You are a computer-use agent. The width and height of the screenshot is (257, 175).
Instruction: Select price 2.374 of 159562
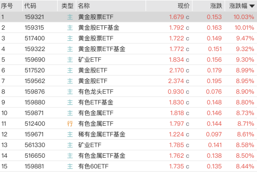coord(176,81)
